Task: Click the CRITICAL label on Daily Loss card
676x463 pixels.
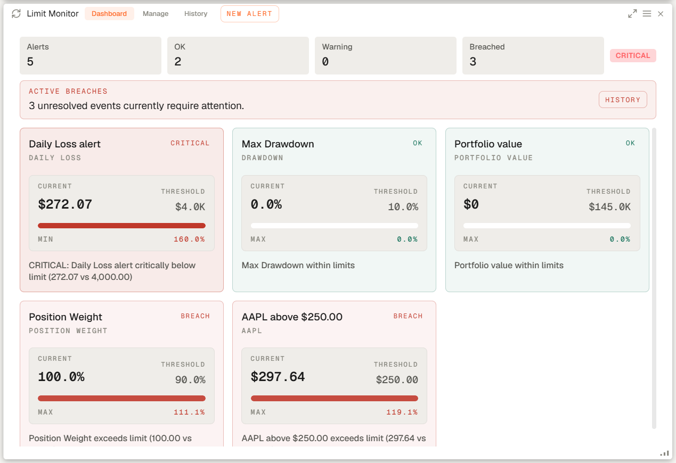Action: coord(190,143)
